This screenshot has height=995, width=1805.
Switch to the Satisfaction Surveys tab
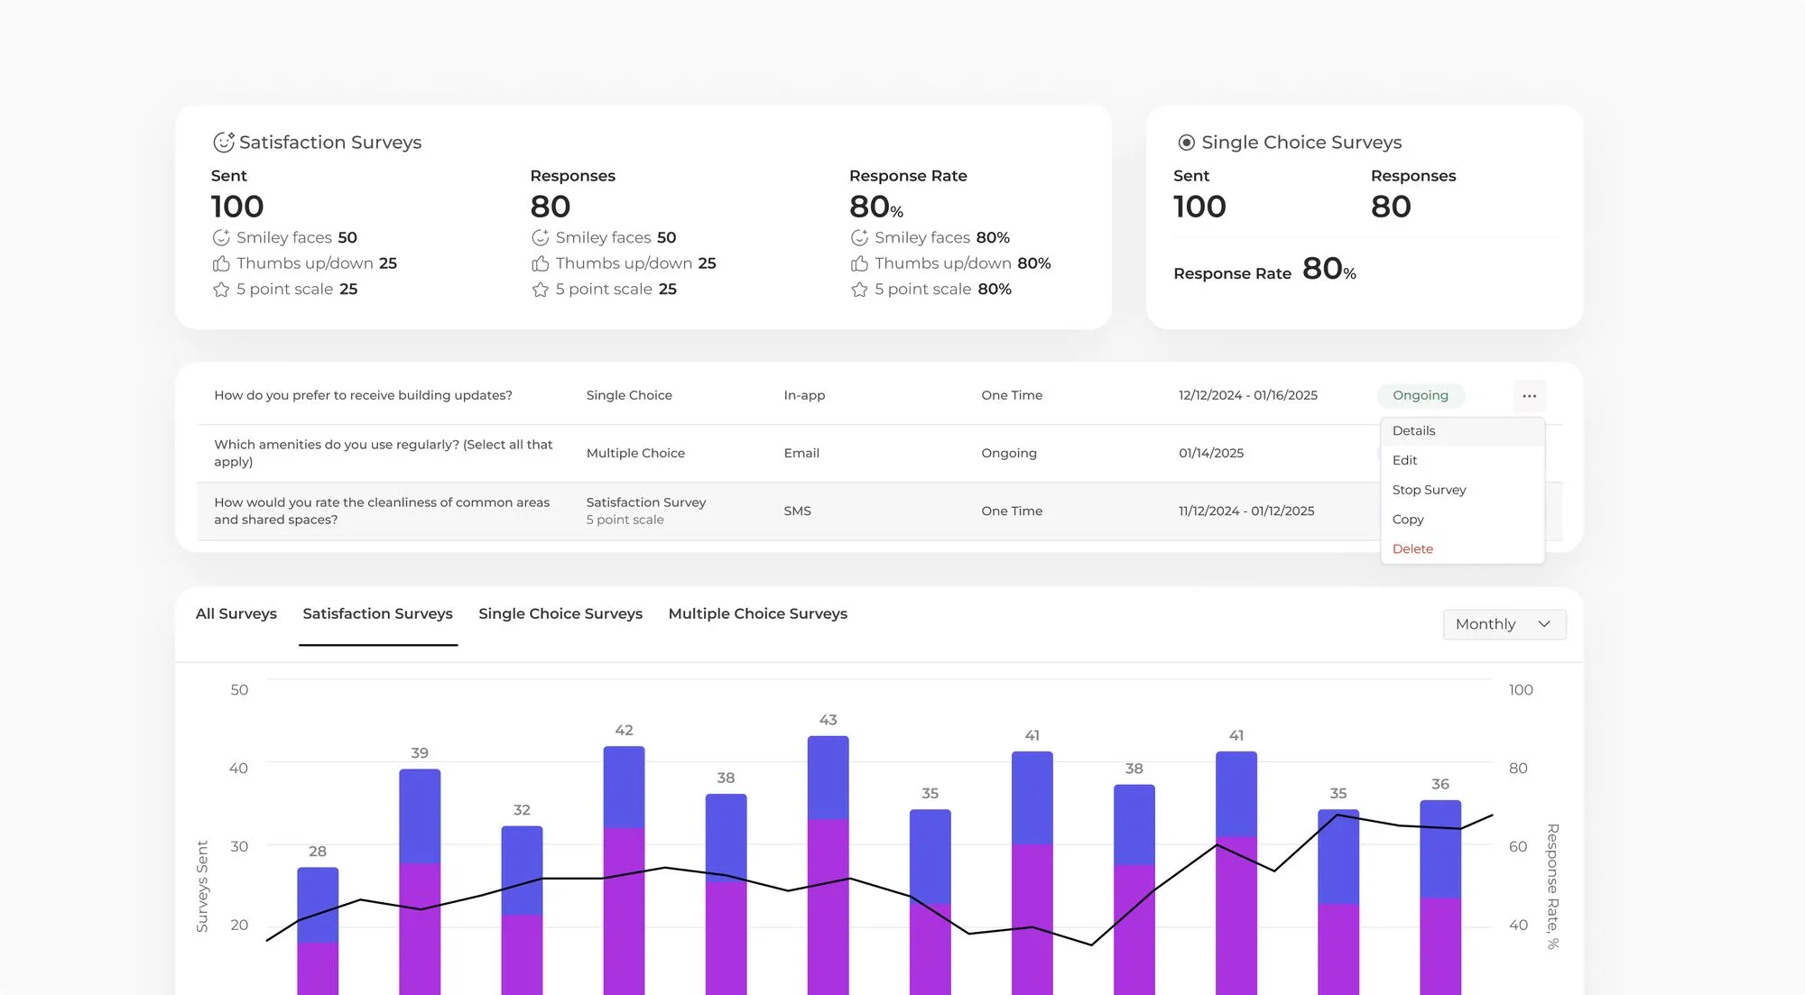tap(377, 613)
